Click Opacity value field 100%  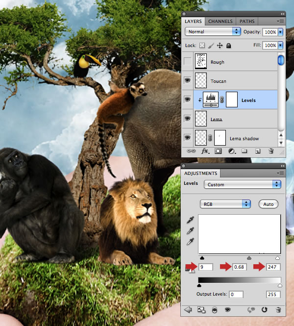pos(270,32)
